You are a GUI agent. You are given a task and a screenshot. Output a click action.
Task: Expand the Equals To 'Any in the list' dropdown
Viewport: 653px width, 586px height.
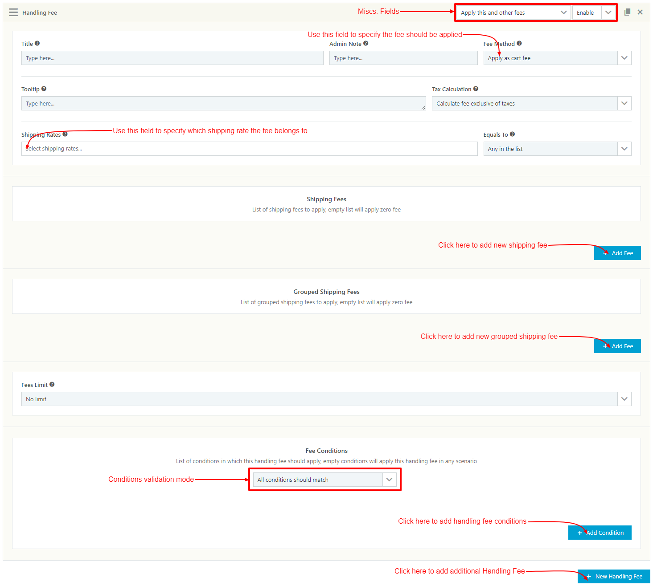coord(557,149)
